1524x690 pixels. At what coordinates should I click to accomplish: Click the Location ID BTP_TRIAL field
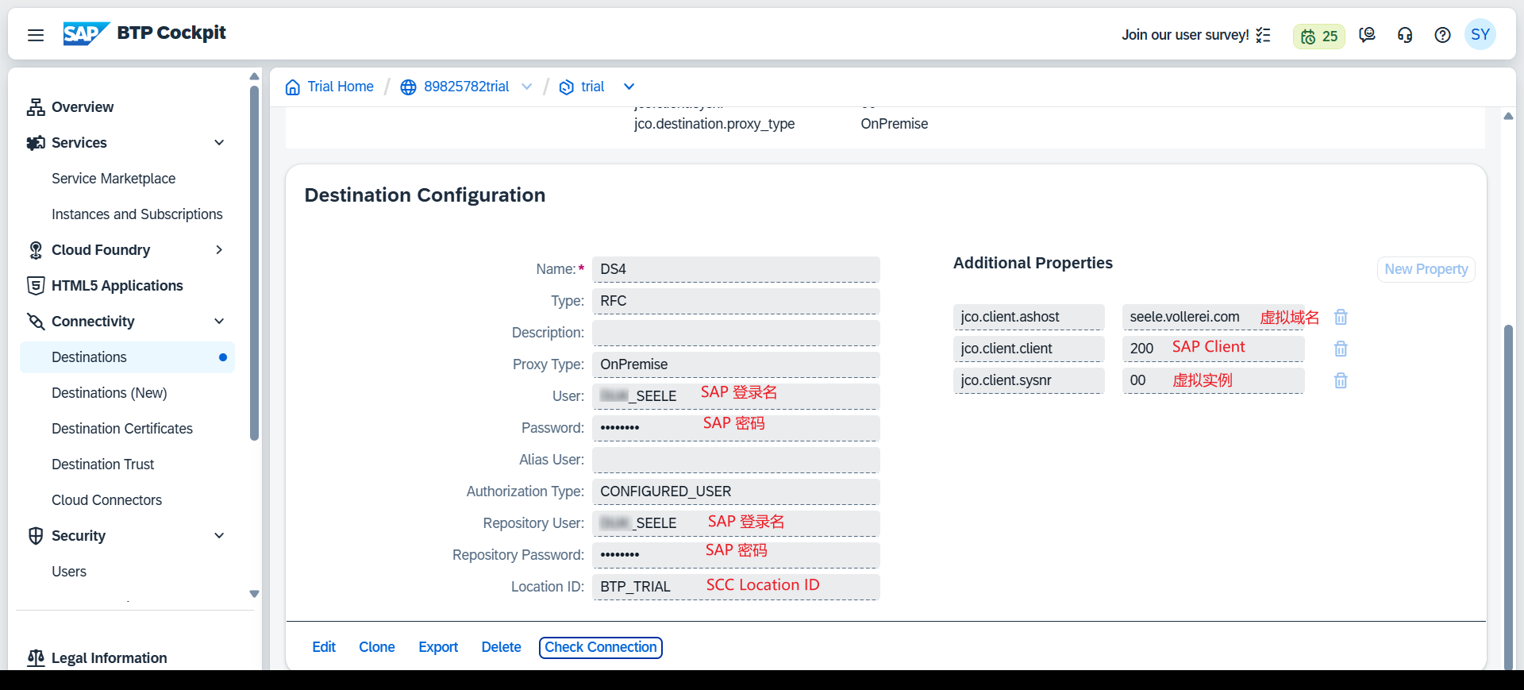tap(736, 587)
